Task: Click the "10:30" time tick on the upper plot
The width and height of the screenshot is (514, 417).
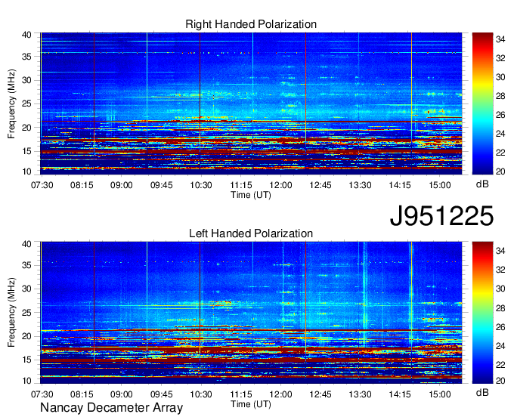Action: click(x=201, y=185)
